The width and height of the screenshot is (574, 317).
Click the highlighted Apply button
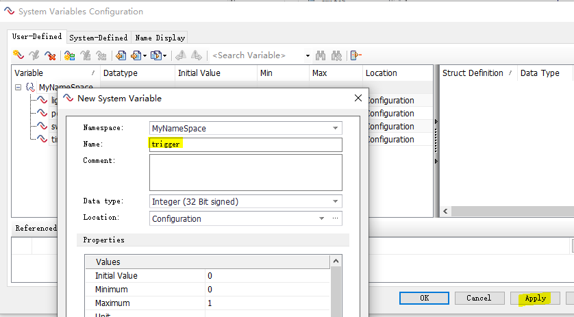pos(535,298)
